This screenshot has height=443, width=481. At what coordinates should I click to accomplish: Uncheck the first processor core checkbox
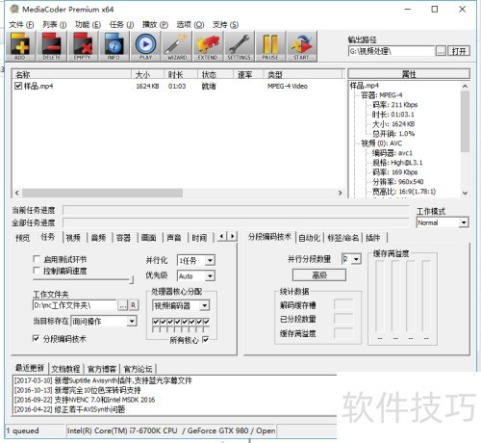156,321
